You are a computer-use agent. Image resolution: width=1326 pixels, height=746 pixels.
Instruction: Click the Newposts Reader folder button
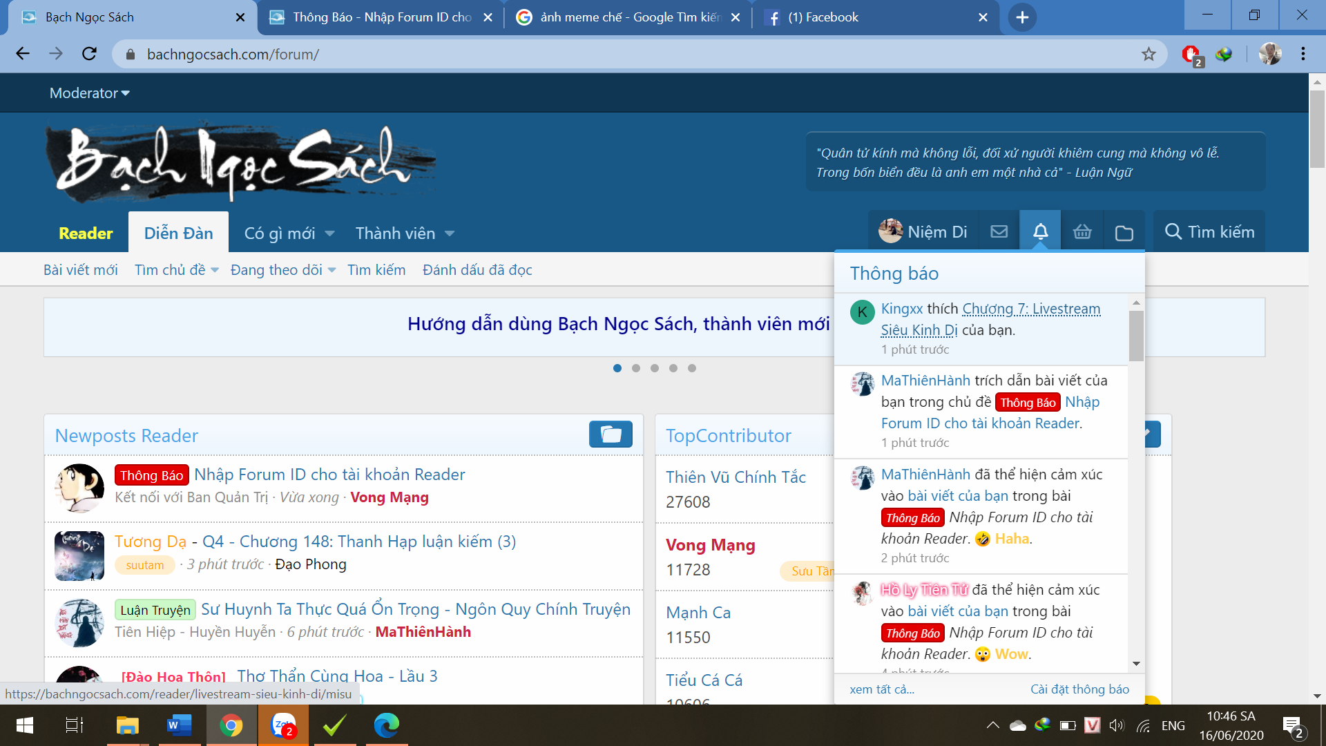coord(611,434)
